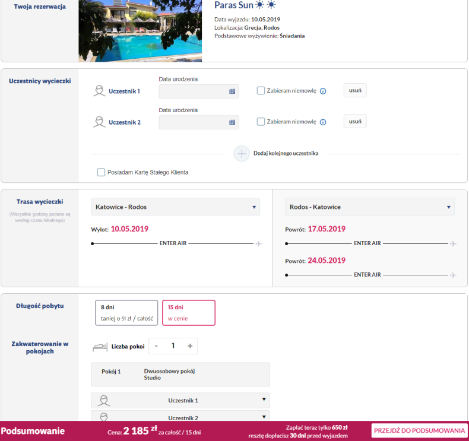Click airplane icon on 24.05.2019 return flight

(x=454, y=275)
